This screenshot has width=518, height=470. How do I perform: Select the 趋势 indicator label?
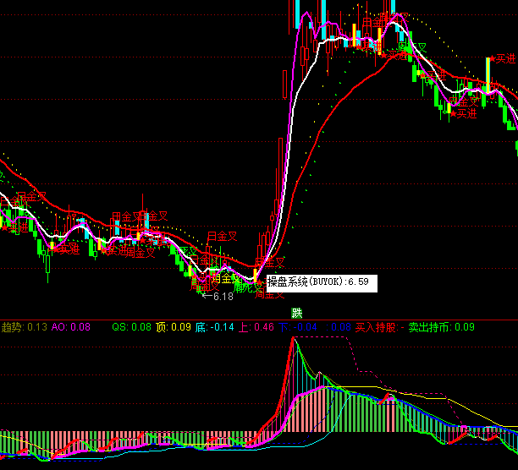tap(12, 326)
